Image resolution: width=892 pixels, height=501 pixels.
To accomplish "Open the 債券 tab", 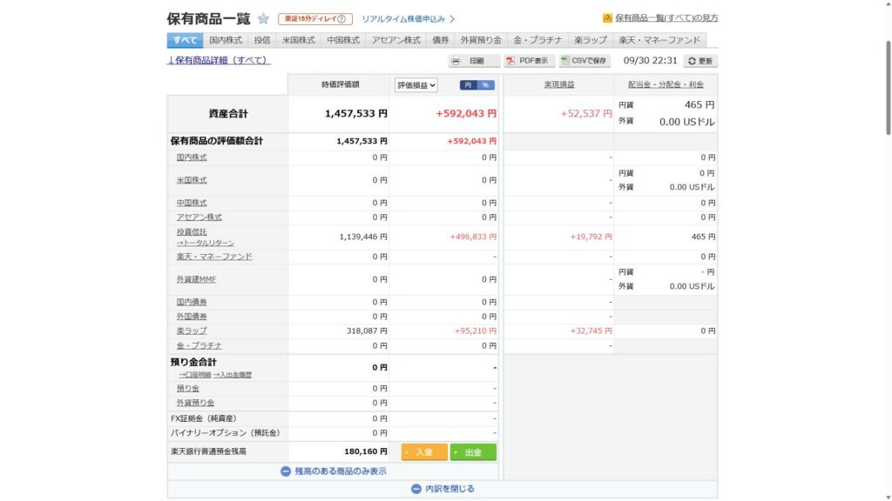I will coord(440,40).
